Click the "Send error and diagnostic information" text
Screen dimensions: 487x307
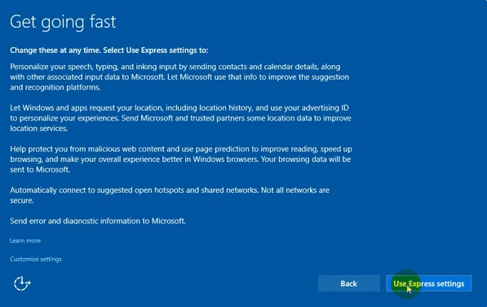[98, 221]
